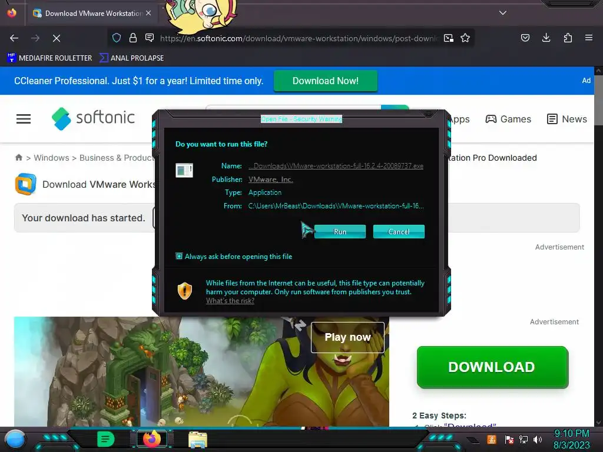Open the tracking protection shield icon
The width and height of the screenshot is (603, 452).
point(117,38)
